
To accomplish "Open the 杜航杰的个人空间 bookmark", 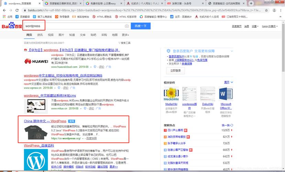I will (x=207, y=17).
